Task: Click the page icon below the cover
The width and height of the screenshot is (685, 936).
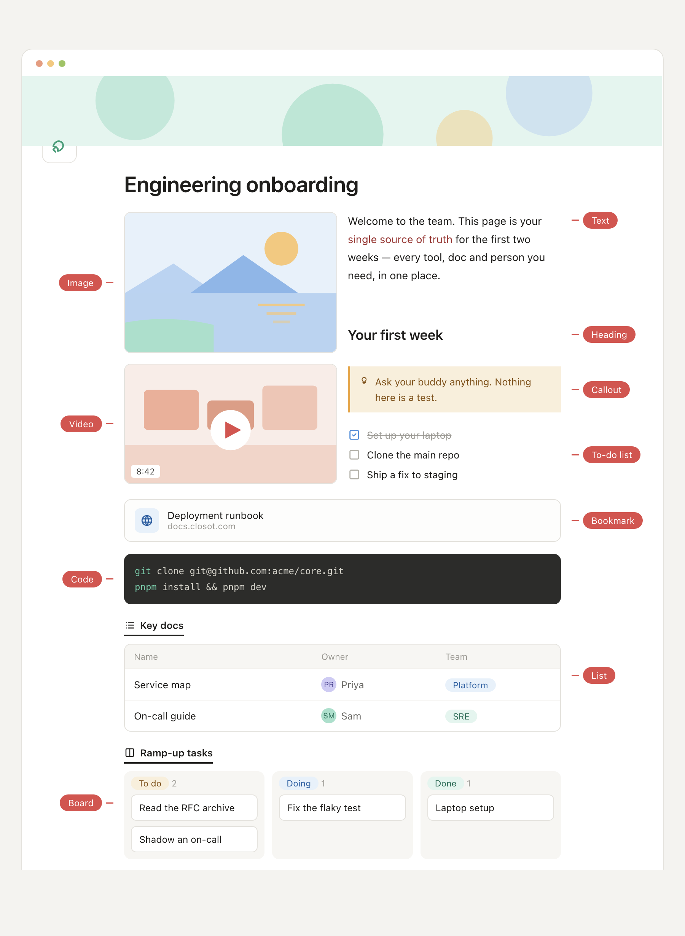Action: [59, 147]
